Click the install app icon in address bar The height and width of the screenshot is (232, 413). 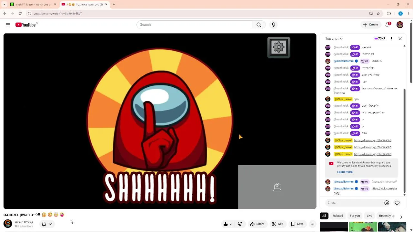371,14
